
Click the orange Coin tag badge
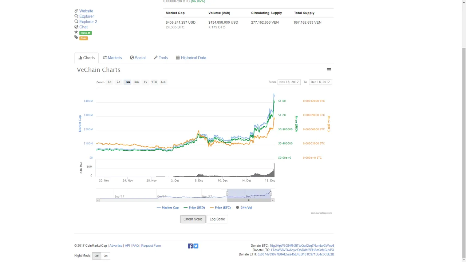[x=84, y=38]
